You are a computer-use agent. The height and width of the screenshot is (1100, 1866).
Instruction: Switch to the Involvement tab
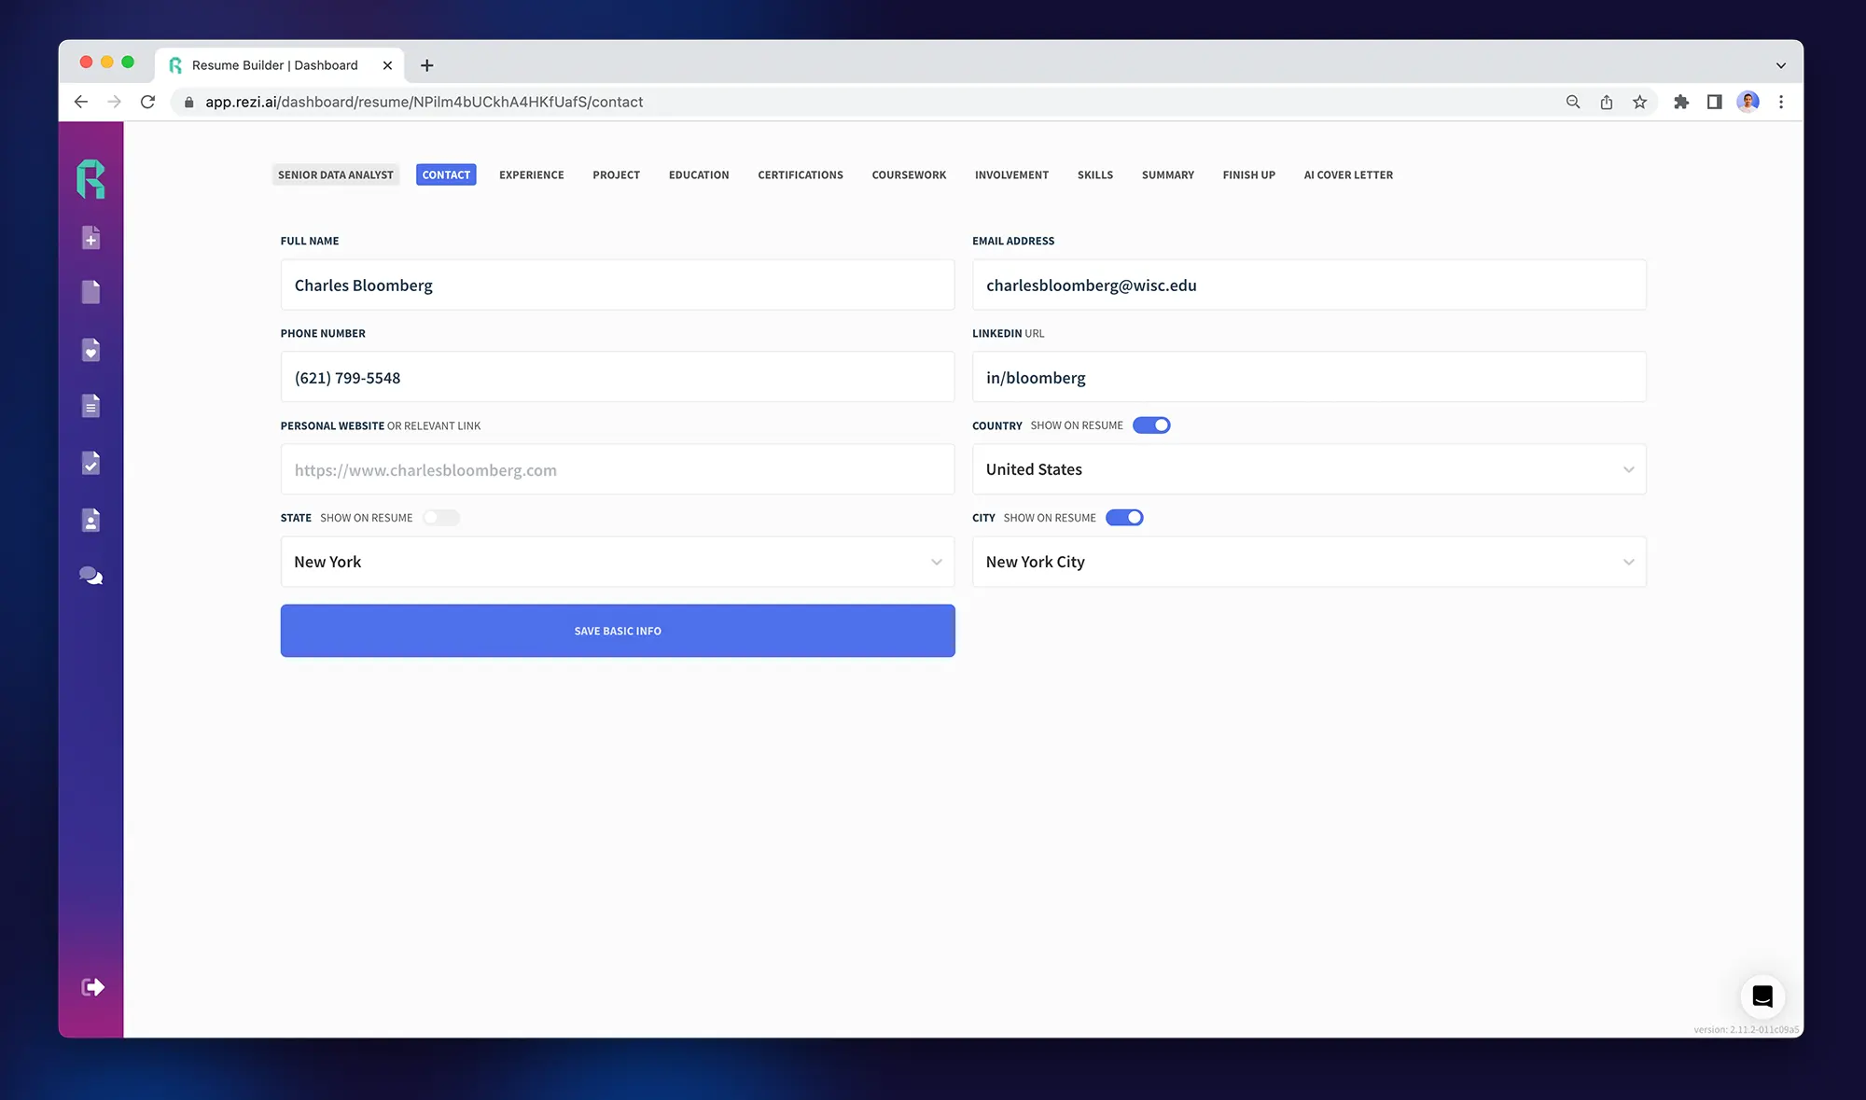(1011, 174)
